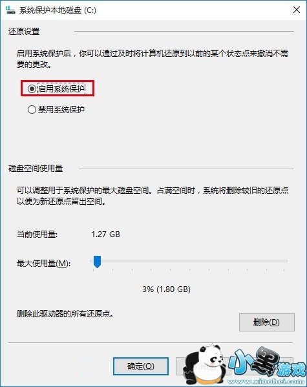
Task: Click the 当前使用量: label
Action: tap(37, 234)
